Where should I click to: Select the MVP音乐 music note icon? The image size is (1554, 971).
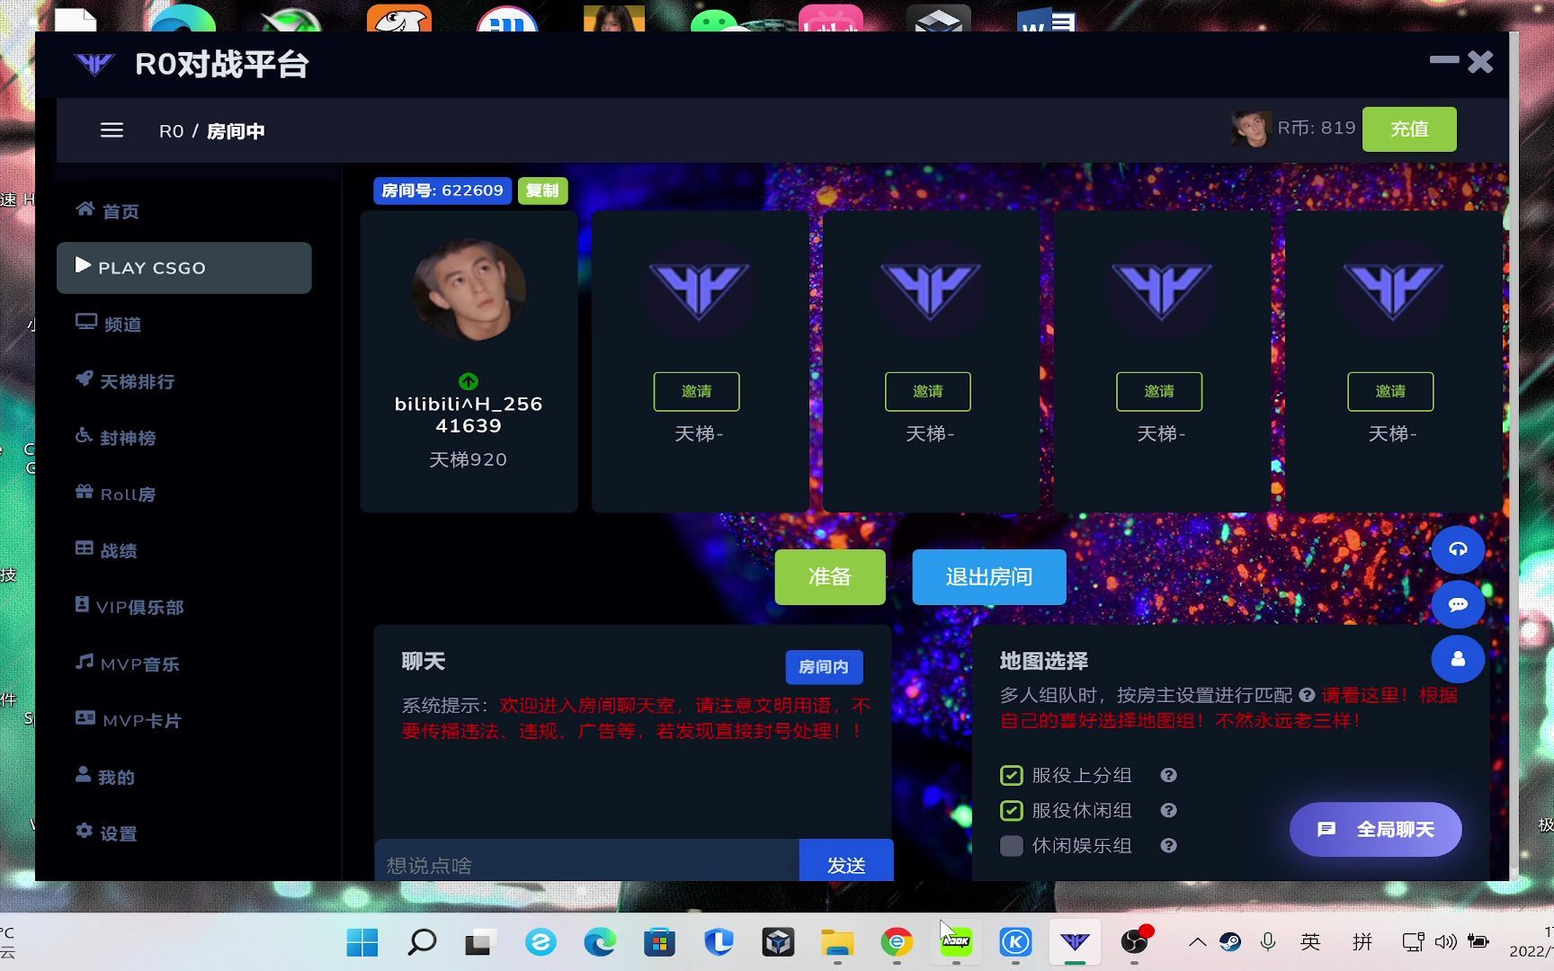pyautogui.click(x=85, y=663)
